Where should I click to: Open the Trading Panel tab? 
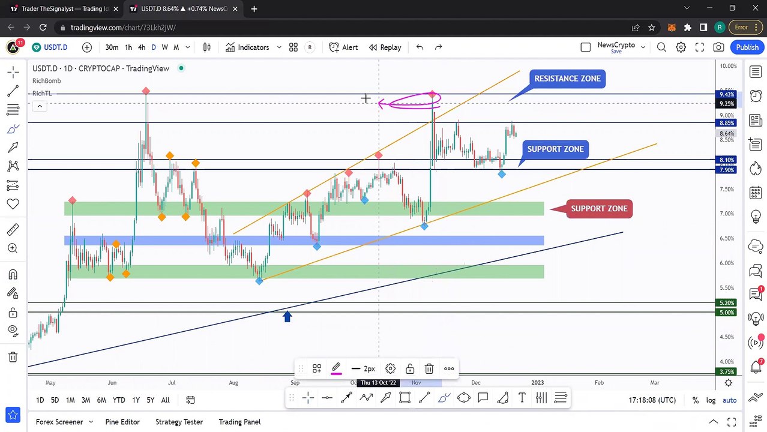click(x=239, y=422)
